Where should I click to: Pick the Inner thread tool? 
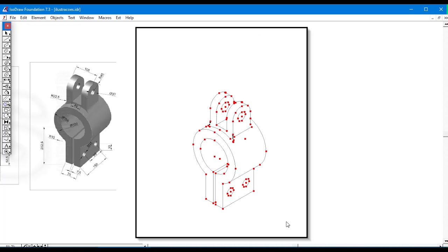(7, 63)
